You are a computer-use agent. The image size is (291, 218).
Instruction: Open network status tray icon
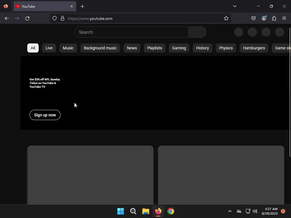(x=248, y=211)
